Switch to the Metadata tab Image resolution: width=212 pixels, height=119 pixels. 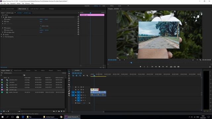tap(51, 9)
